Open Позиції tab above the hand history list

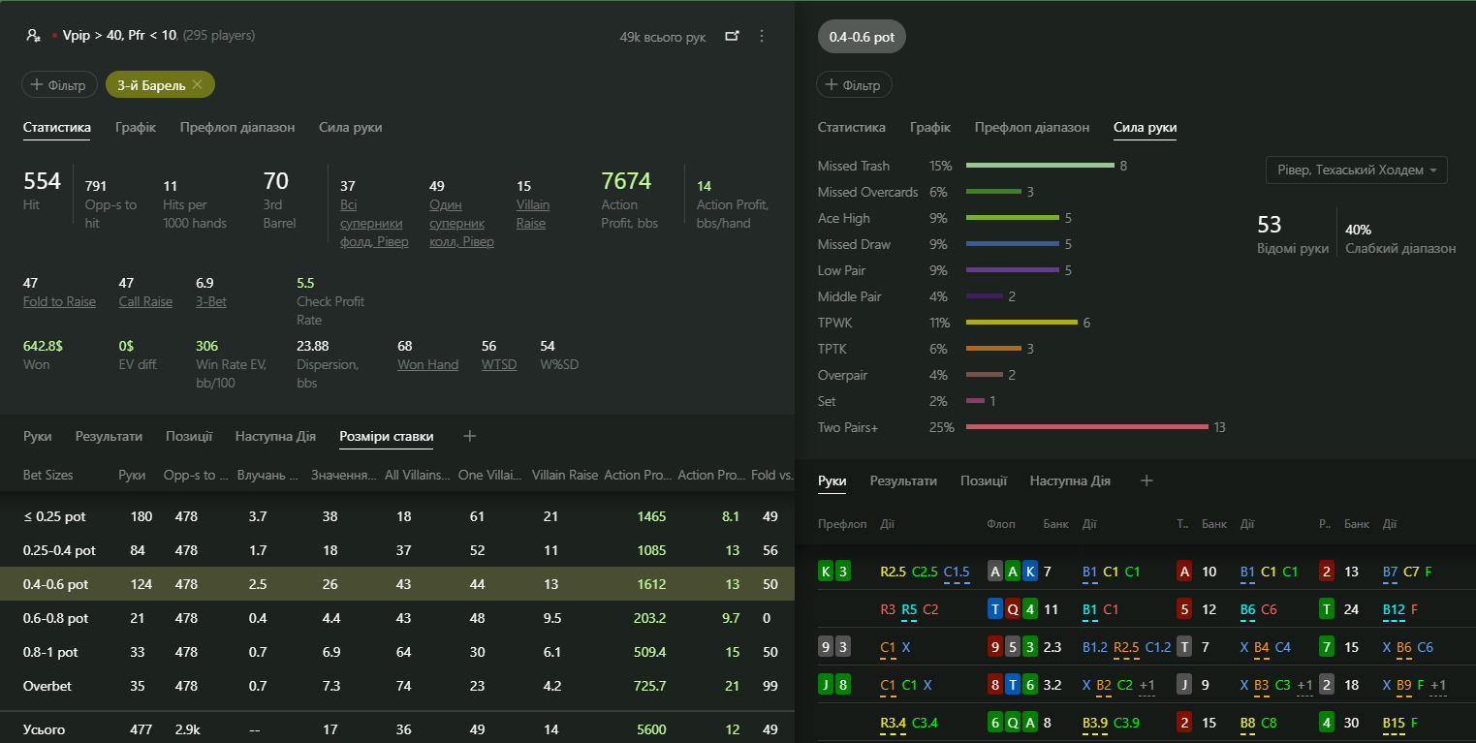[984, 480]
